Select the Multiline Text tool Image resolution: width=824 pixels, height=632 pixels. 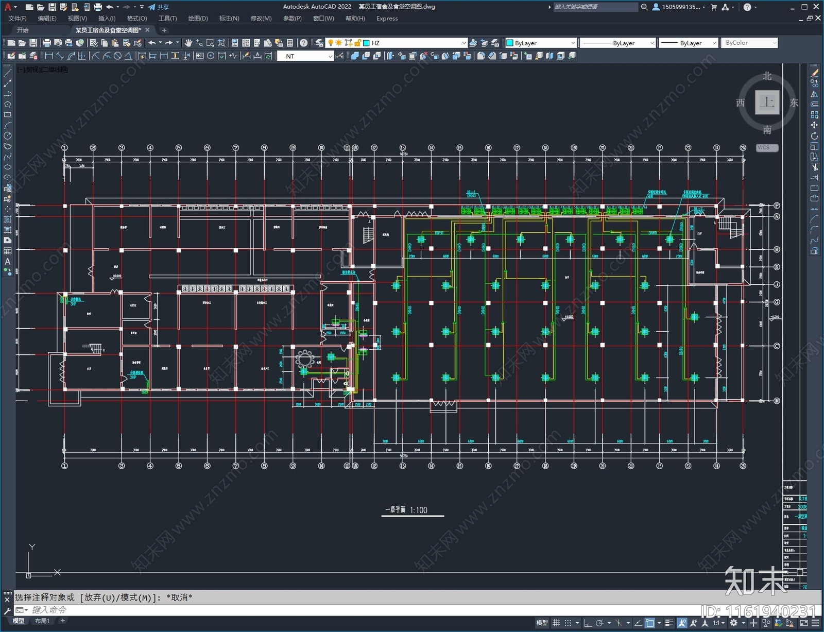tap(8, 261)
